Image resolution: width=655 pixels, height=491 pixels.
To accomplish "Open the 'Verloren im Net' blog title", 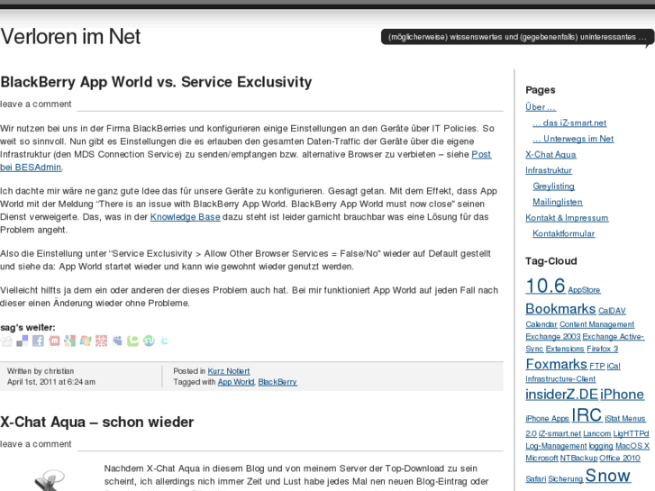I will pyautogui.click(x=70, y=36).
